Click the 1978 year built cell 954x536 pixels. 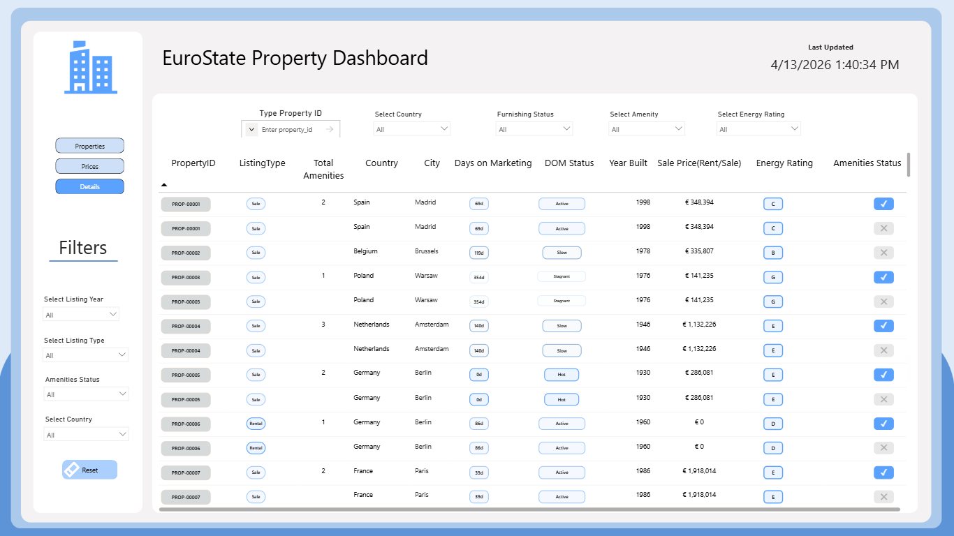coord(643,251)
